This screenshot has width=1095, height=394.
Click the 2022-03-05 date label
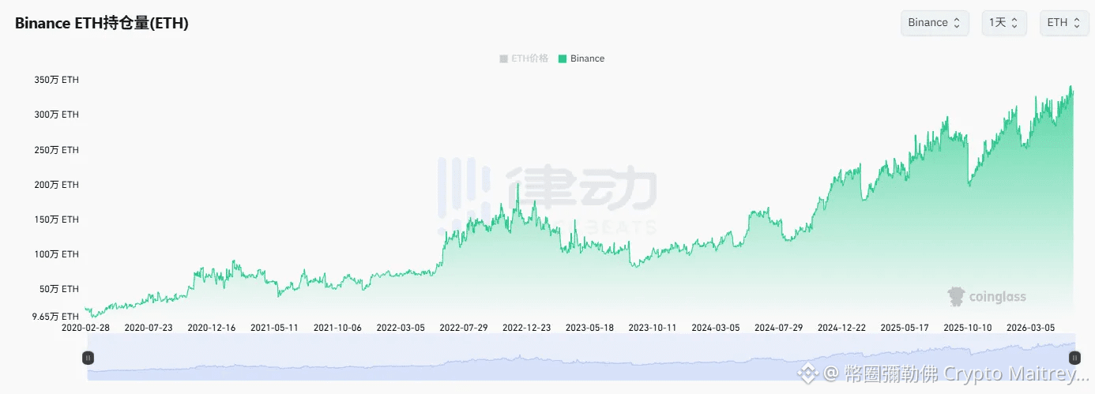[401, 327]
